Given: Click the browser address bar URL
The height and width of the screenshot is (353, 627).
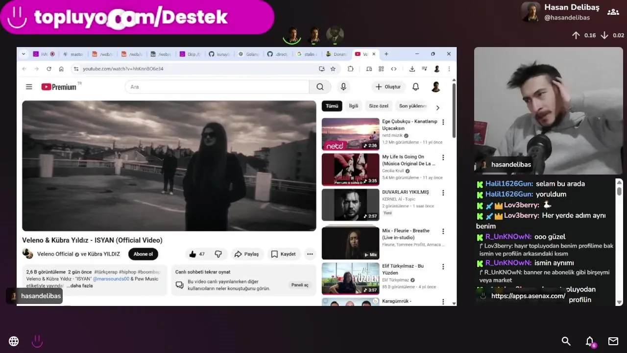Looking at the screenshot, I should [x=123, y=69].
